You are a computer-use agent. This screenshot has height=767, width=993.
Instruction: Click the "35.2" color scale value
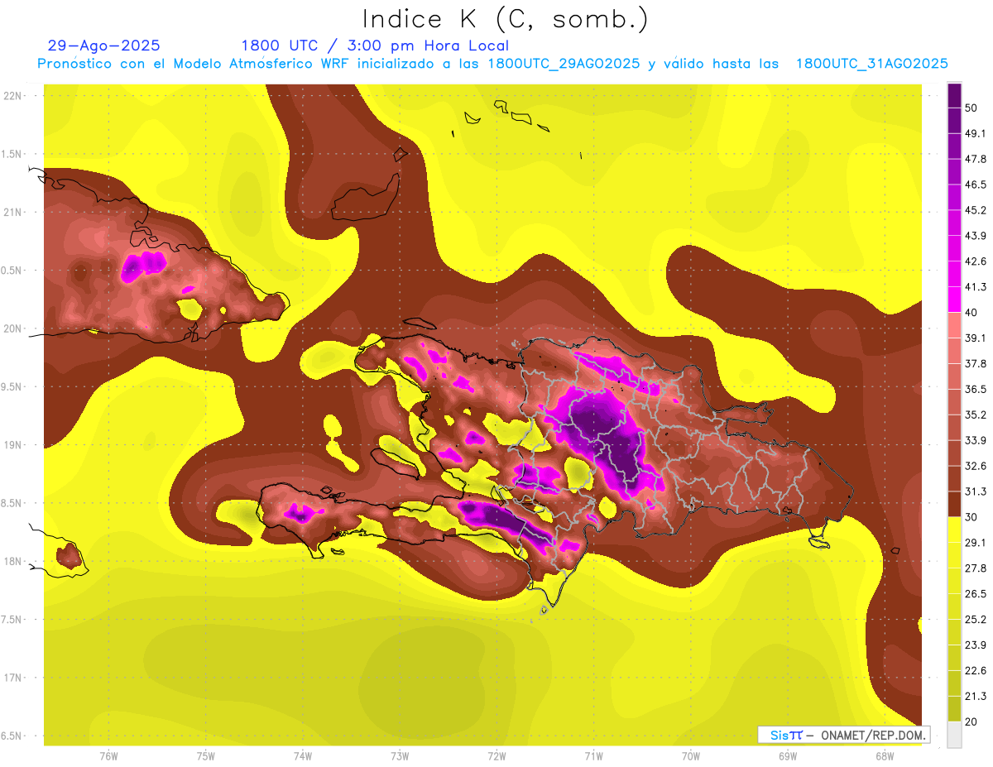975,415
